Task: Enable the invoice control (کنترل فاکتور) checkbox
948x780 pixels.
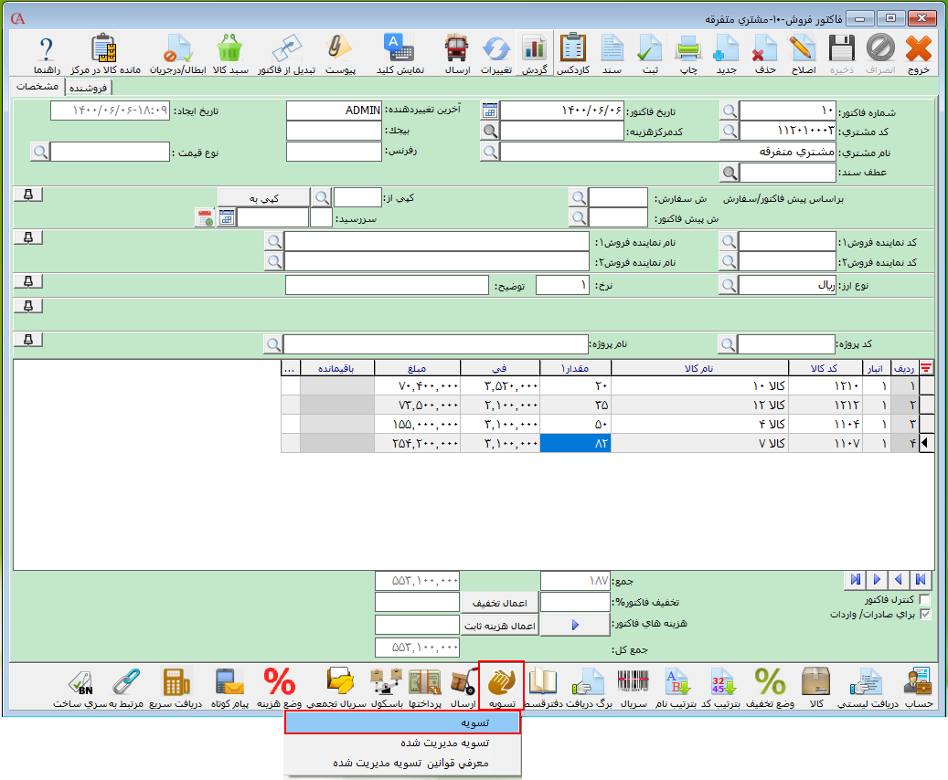Action: pos(924,599)
